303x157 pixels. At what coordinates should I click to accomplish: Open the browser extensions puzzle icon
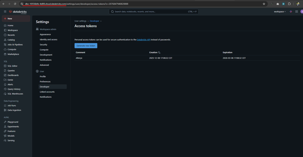pyautogui.click(x=289, y=4)
